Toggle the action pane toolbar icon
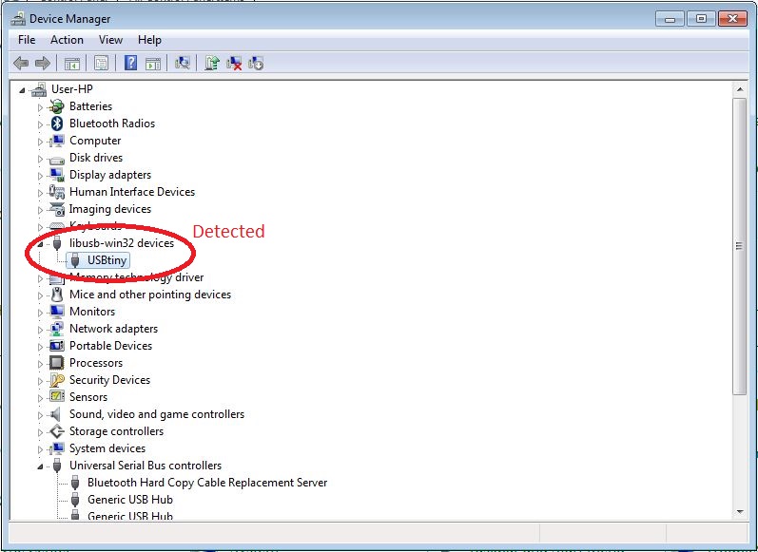Viewport: 758px width, 552px height. [x=153, y=64]
